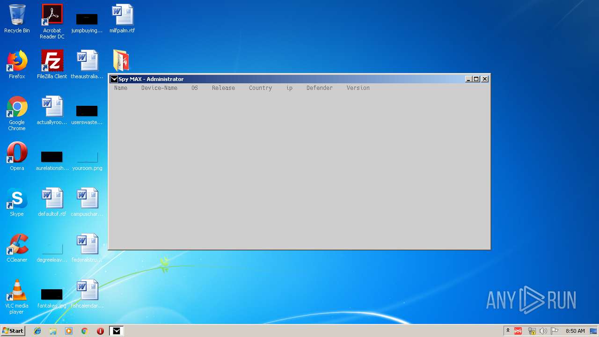Launch VLC media player shortcut

17,297
